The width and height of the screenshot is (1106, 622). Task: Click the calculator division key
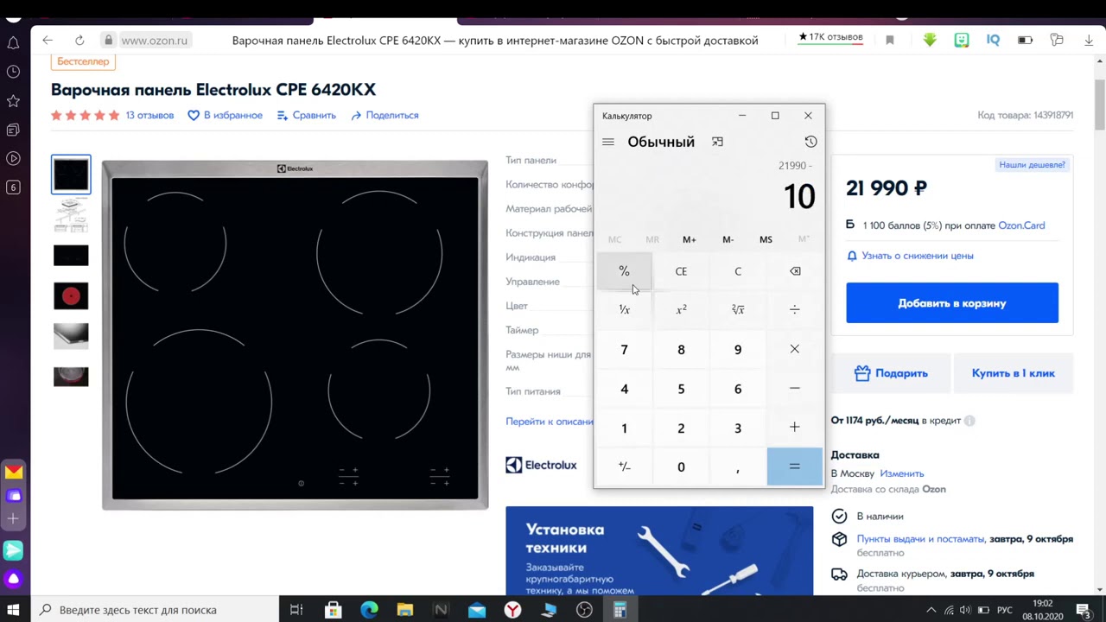795,309
